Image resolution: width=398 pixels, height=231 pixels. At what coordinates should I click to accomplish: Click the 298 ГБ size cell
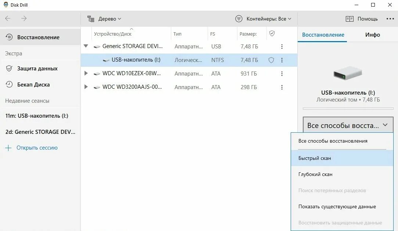pyautogui.click(x=249, y=87)
